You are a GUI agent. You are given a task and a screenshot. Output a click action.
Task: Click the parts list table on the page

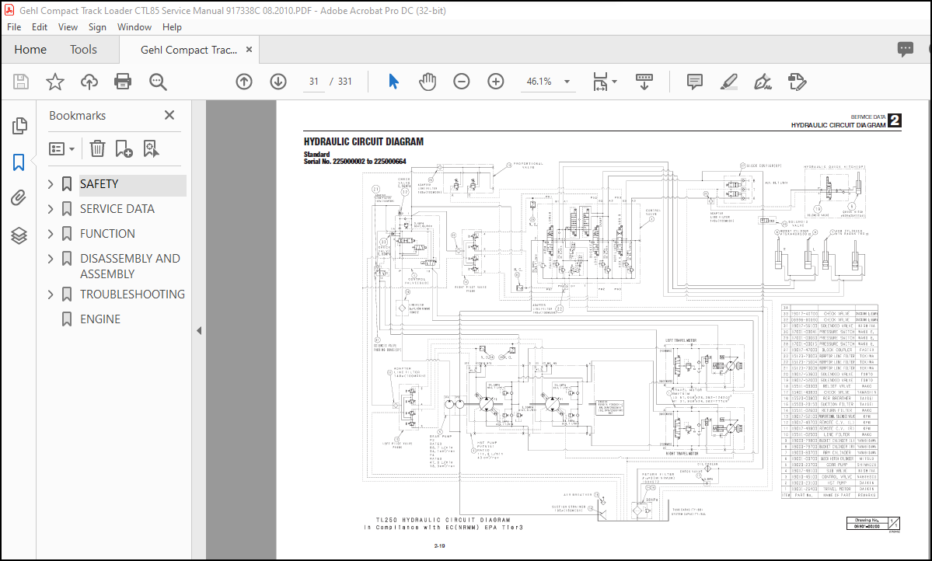click(x=829, y=401)
